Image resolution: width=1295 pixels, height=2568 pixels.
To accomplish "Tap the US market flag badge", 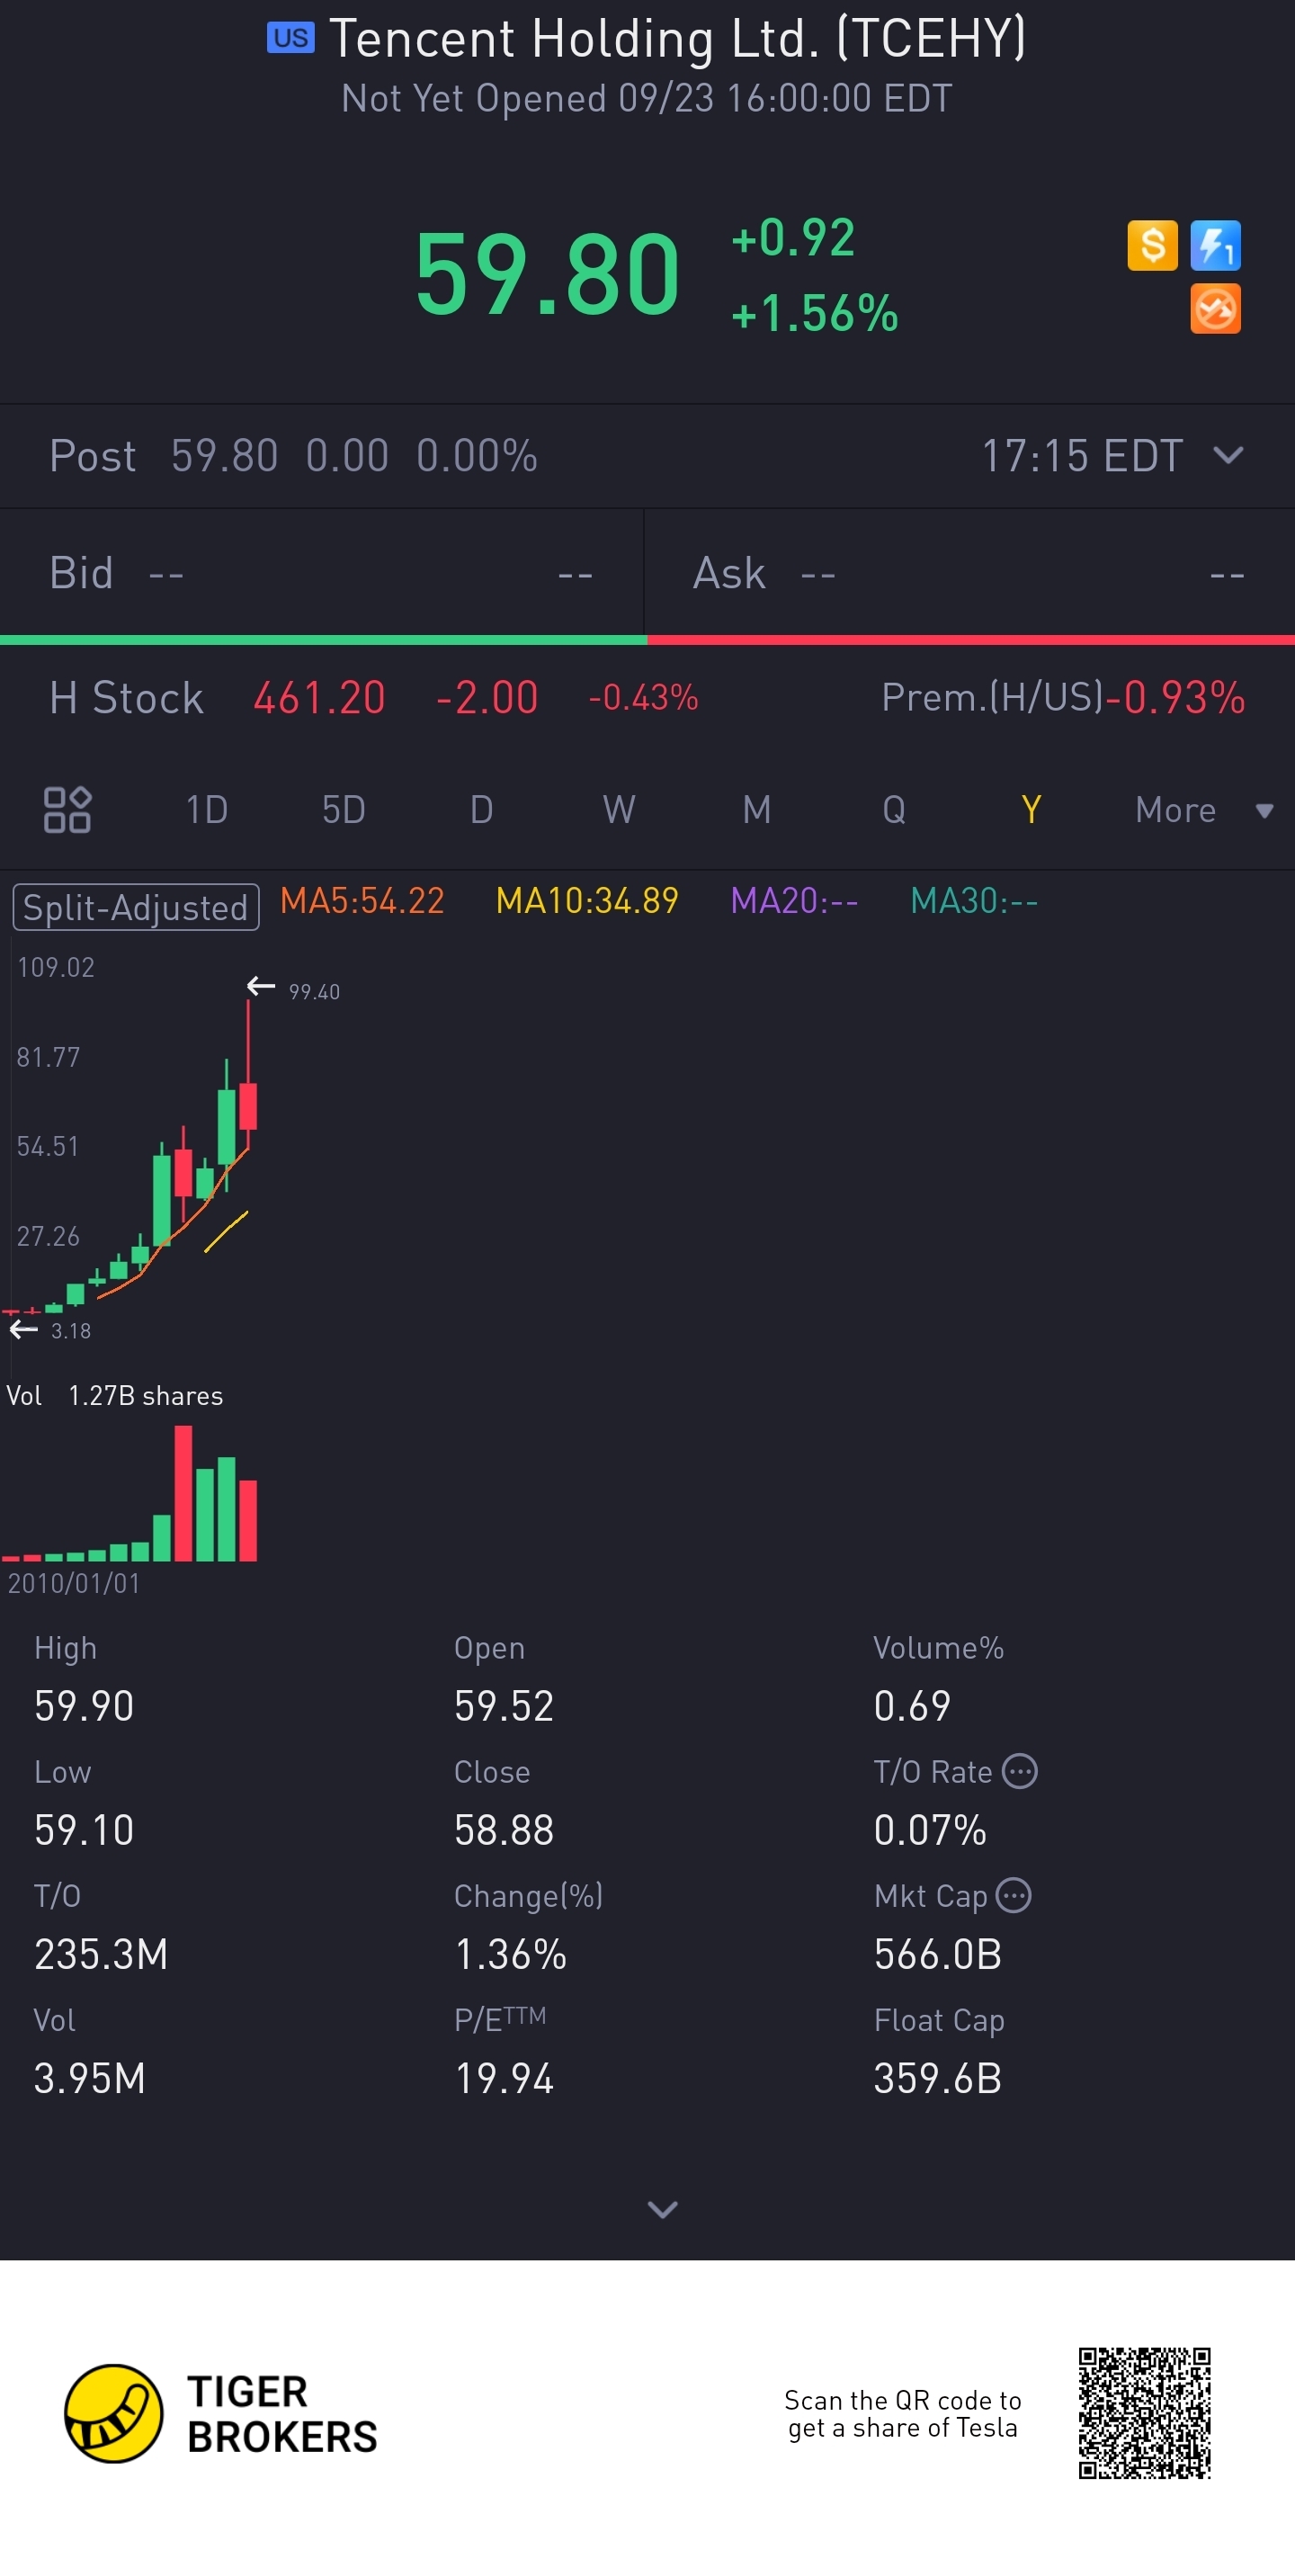I will pyautogui.click(x=290, y=38).
